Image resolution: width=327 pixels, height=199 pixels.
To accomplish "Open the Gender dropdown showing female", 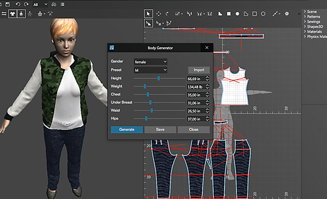I will pos(150,62).
